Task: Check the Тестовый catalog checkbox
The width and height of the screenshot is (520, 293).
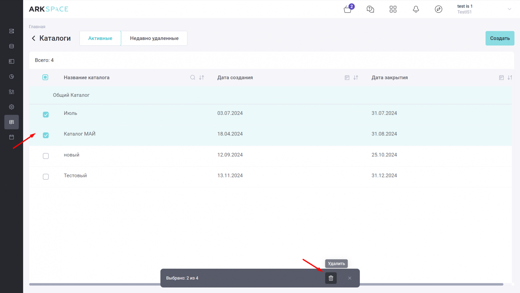Action: 46,177
